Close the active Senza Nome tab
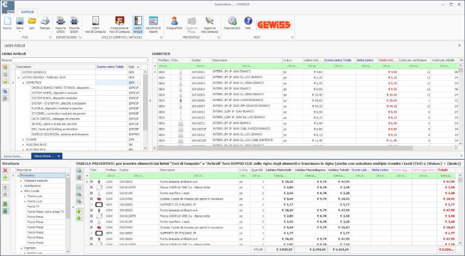The height and width of the screenshot is (256, 465). tap(59, 156)
